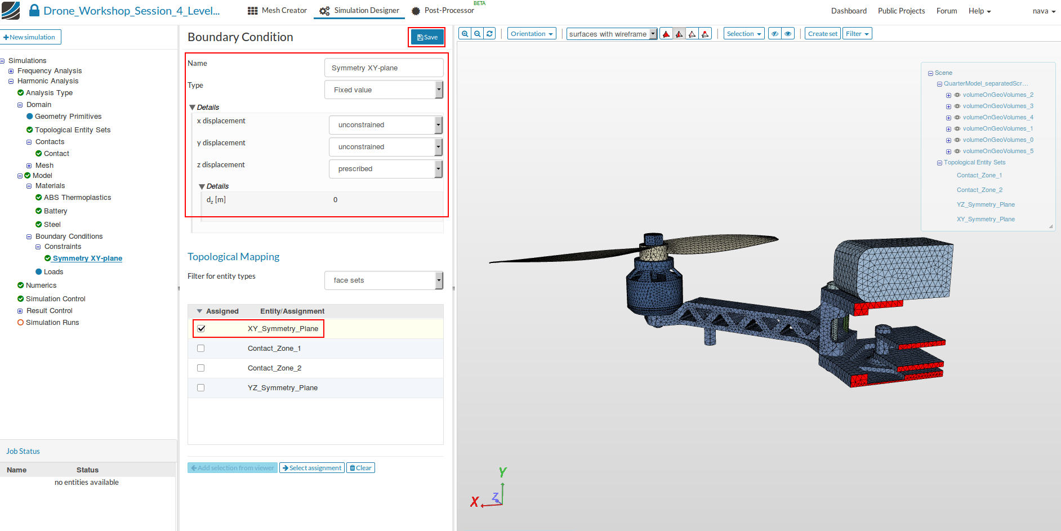Open the Public Projects link
Screen dimensions: 1061x531
tap(901, 11)
